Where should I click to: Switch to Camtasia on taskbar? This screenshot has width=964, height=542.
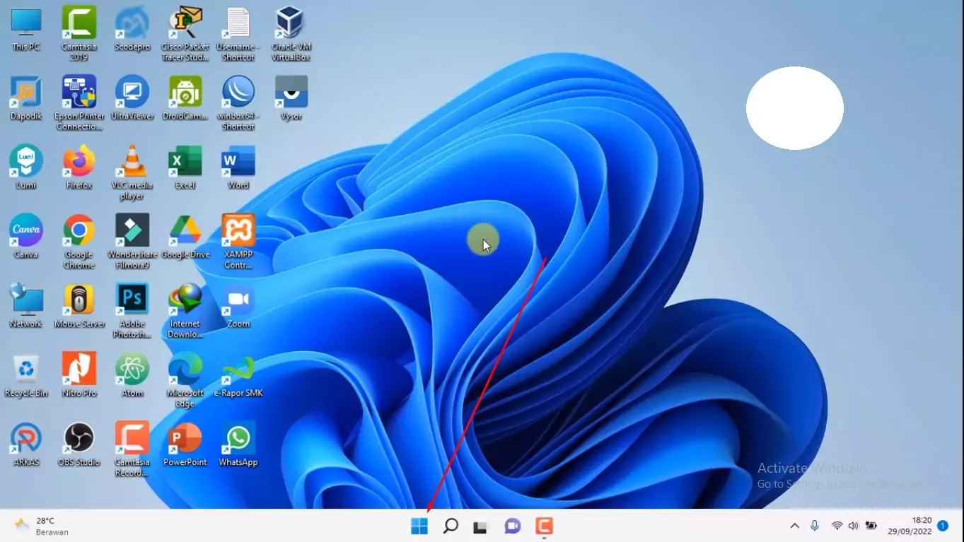coord(544,526)
